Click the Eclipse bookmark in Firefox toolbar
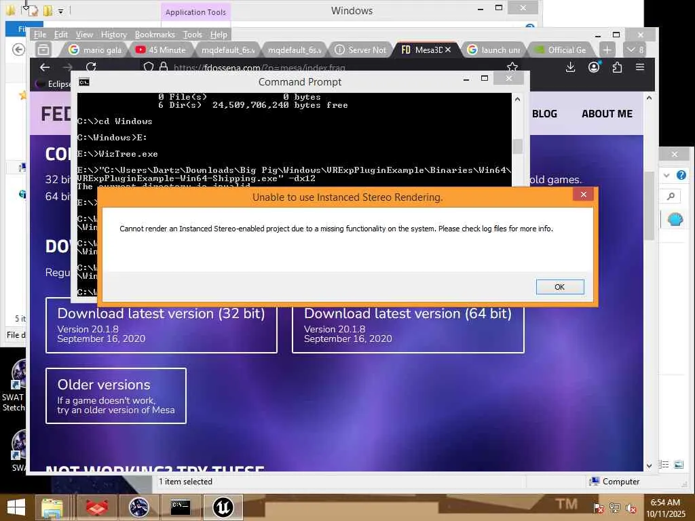 click(53, 83)
